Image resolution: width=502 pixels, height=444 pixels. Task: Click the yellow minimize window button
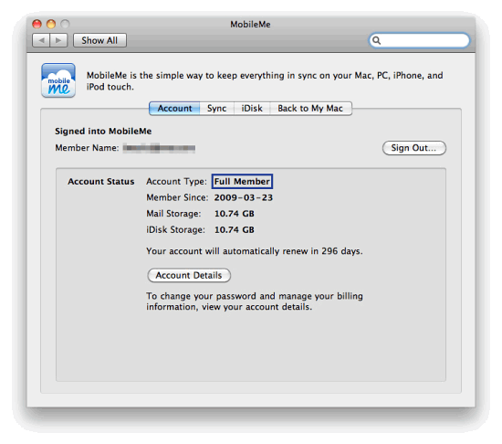[x=51, y=24]
